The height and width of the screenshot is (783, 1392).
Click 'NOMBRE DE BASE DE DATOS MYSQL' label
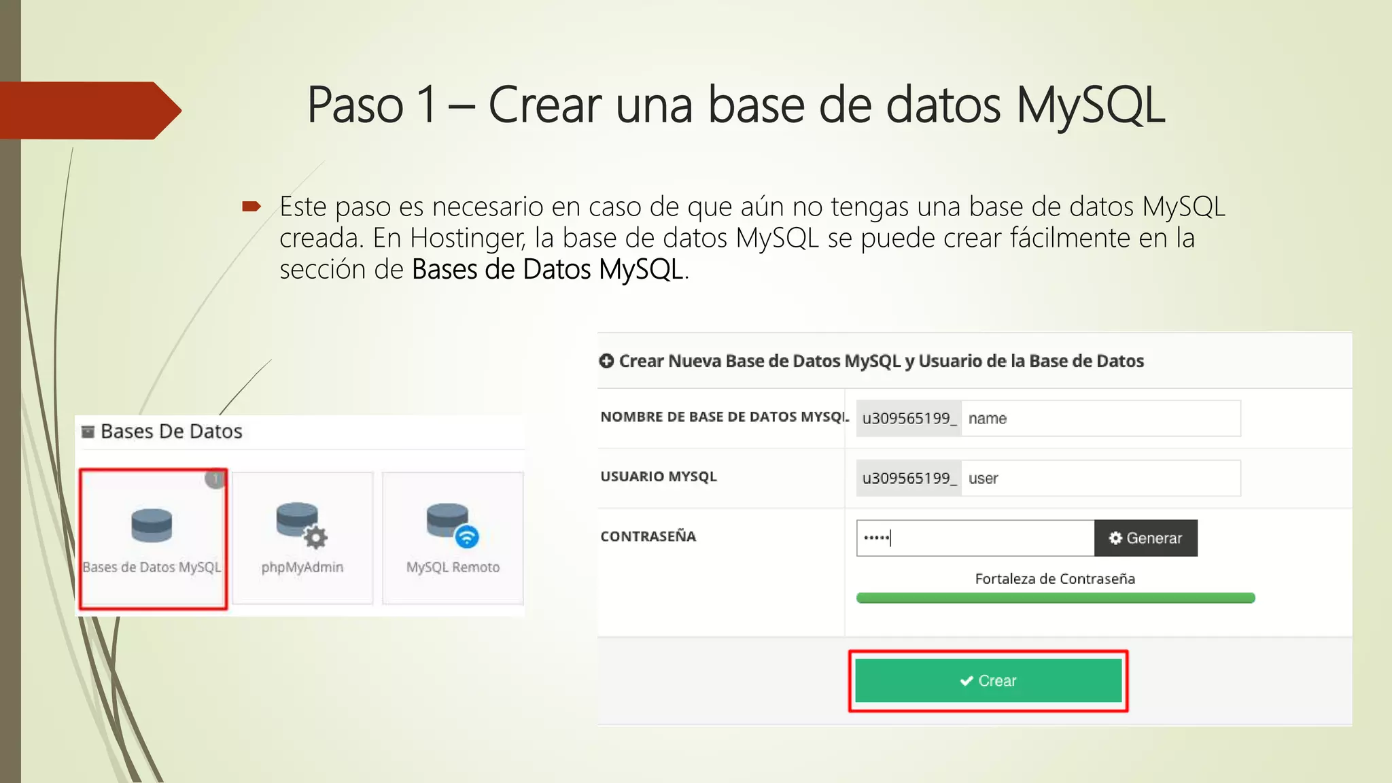coord(725,417)
